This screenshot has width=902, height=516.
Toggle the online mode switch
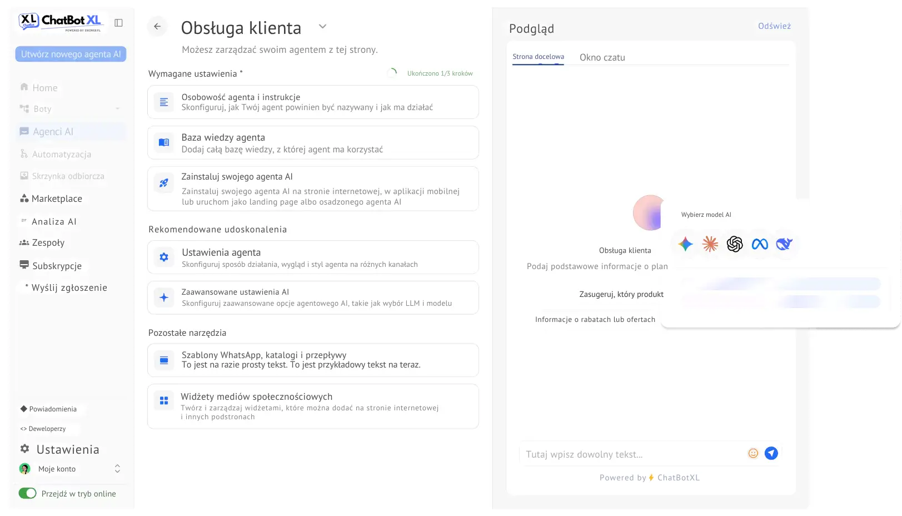point(27,493)
